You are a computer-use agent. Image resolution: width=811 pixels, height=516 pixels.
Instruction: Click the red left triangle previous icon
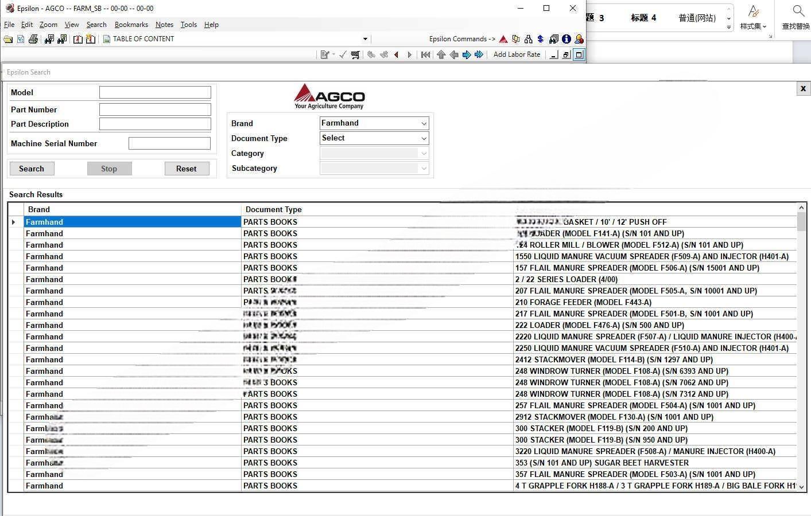click(x=396, y=54)
